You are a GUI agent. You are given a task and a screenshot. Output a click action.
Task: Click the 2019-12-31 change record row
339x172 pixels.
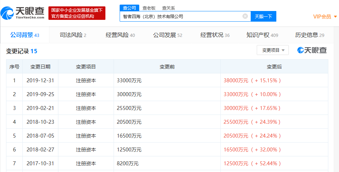tap(167, 81)
